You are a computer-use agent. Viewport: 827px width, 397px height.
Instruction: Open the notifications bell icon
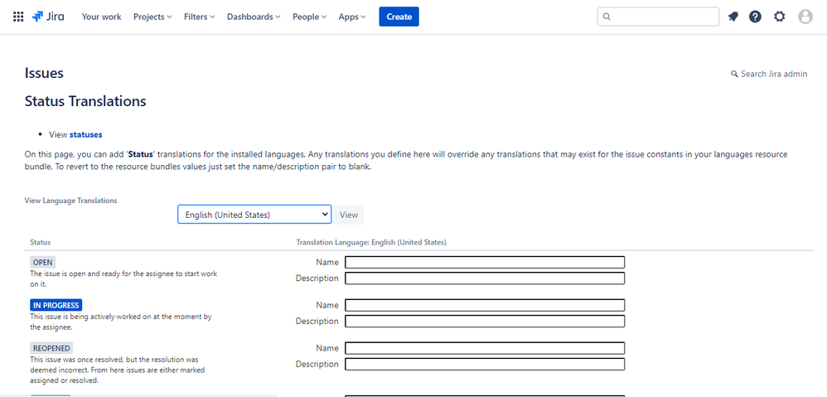tap(733, 17)
